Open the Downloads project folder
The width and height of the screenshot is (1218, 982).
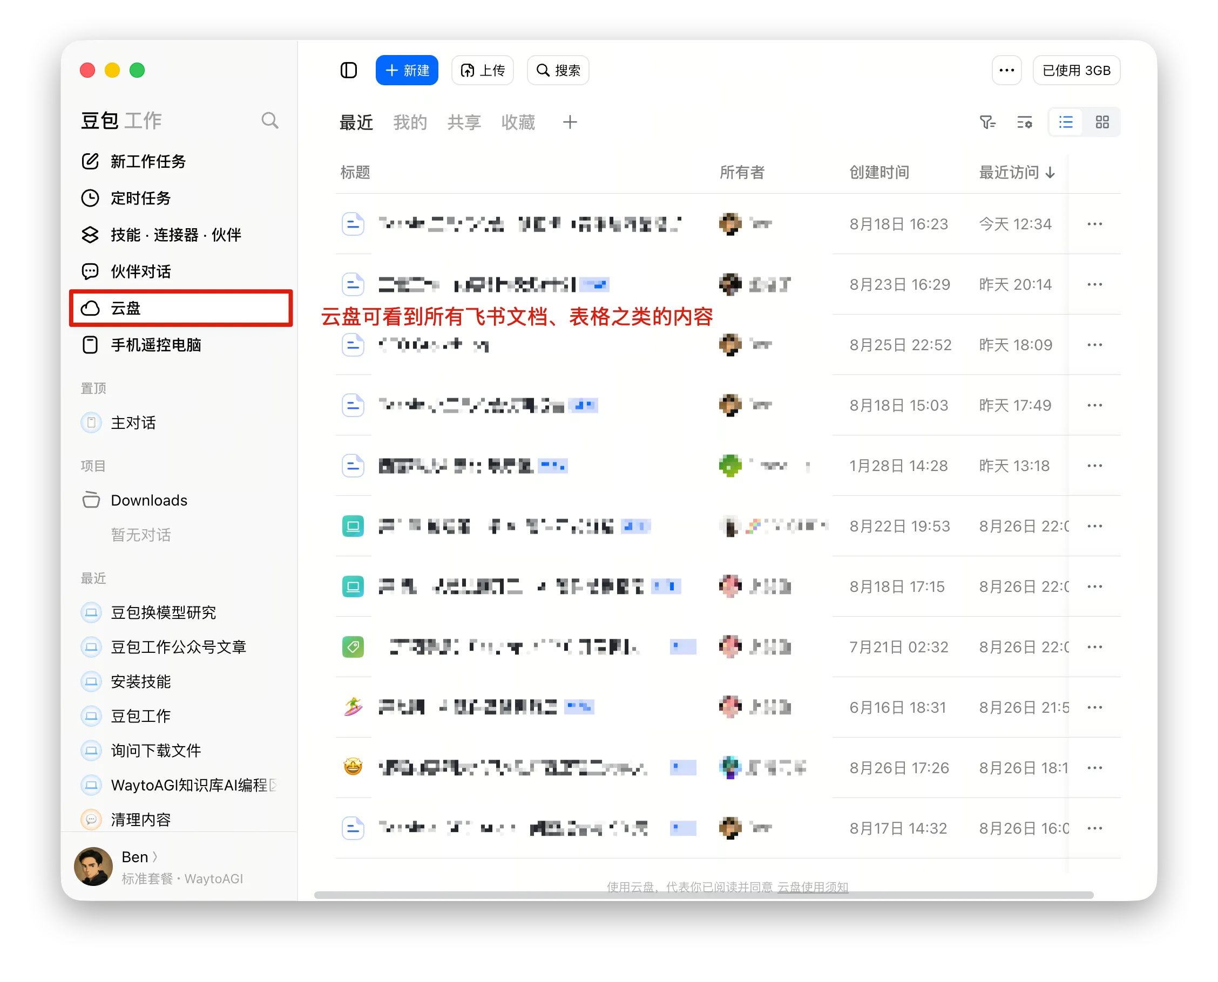click(181, 501)
